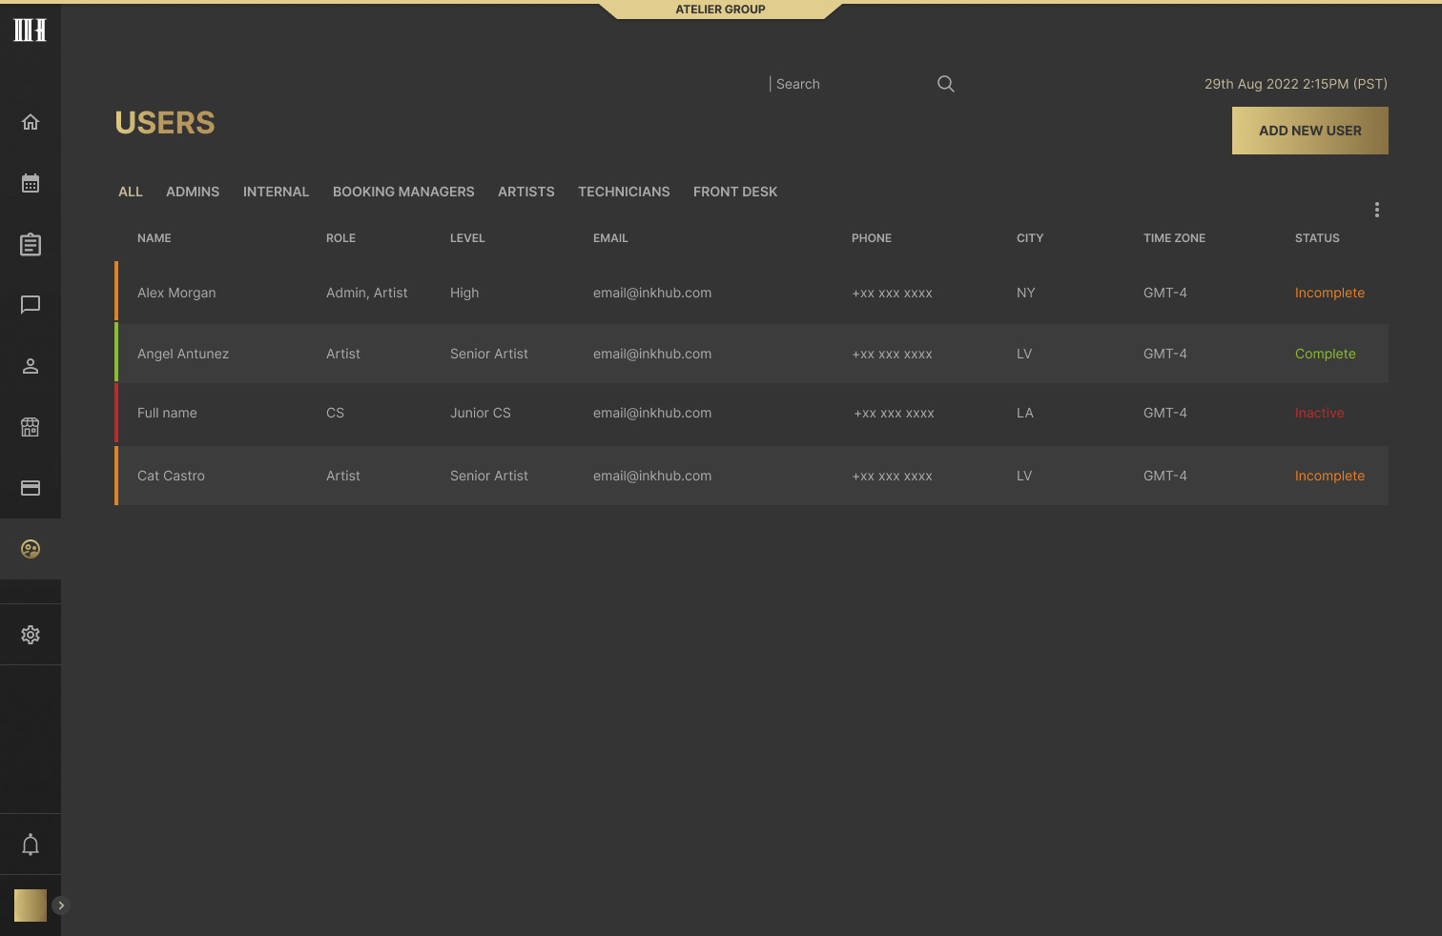Viewport: 1442px width, 936px height.
Task: Select the Alex Morgan name cell
Action: coord(176,293)
